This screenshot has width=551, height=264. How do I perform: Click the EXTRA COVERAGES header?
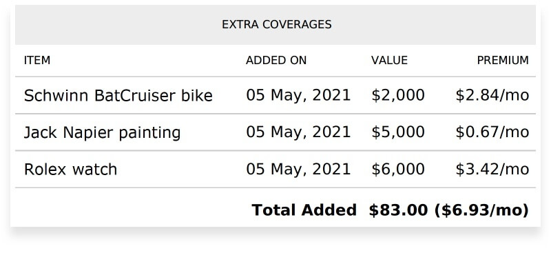coord(277,24)
